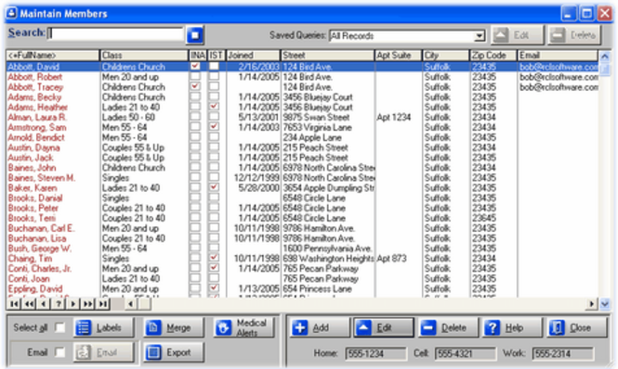Click the Edit saved query button
Viewport: 618px width, 369px height.
click(518, 35)
